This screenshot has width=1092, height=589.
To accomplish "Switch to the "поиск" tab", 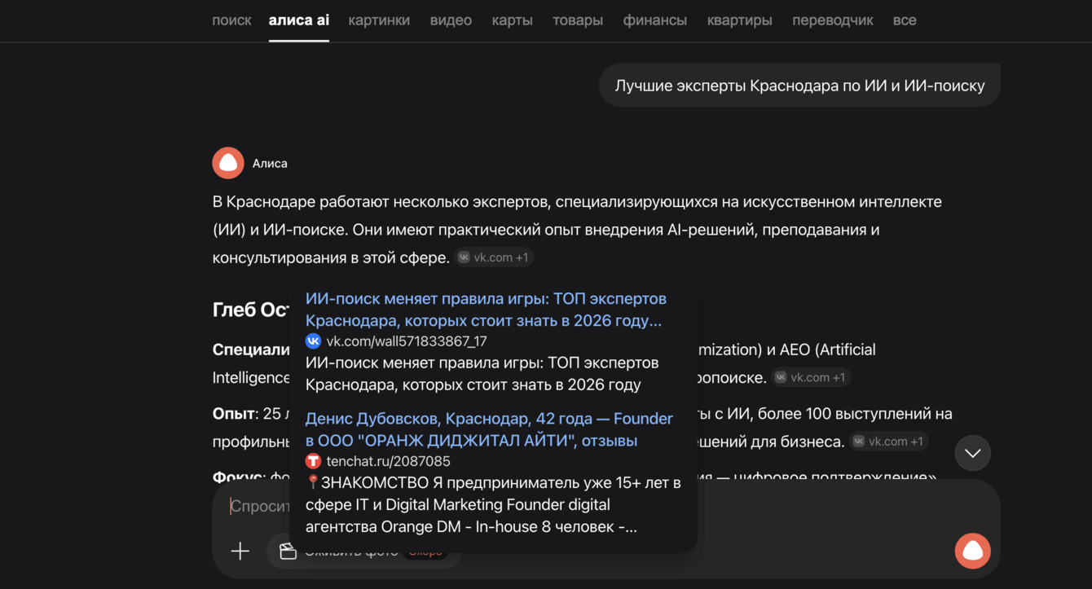I will point(231,20).
